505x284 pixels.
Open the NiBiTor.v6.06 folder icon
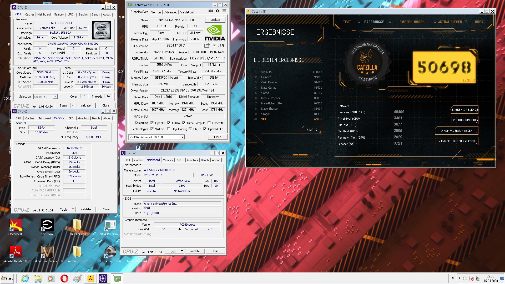[79, 227]
